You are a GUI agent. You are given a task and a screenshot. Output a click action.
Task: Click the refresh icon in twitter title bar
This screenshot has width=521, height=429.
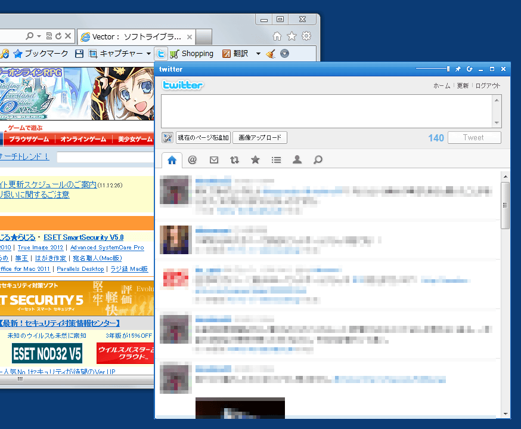click(x=469, y=69)
